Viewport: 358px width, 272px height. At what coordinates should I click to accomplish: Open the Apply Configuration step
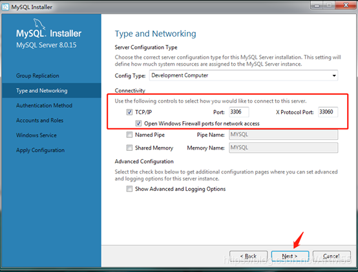coord(41,150)
